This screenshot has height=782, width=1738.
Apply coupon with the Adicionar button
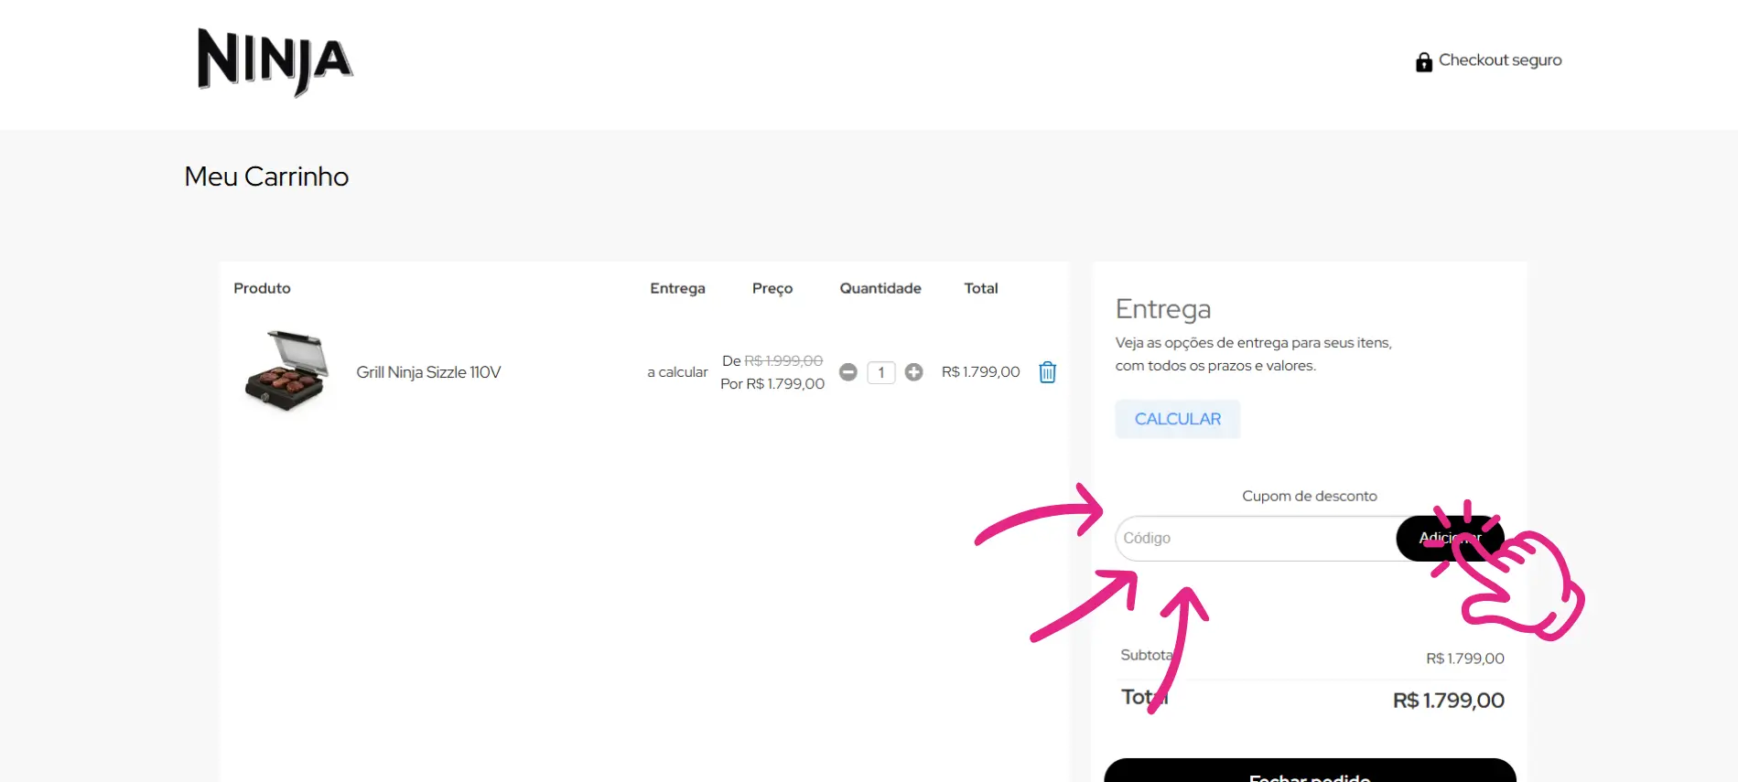coord(1450,538)
